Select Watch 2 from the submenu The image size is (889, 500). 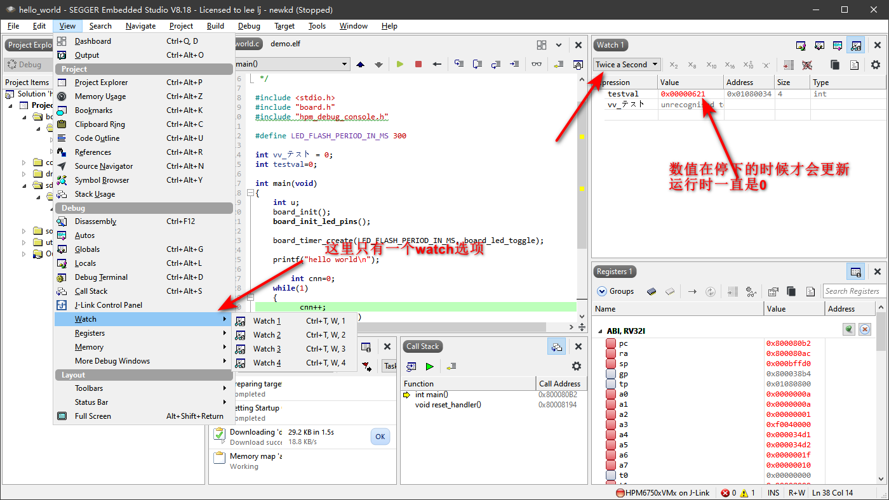tap(295, 335)
